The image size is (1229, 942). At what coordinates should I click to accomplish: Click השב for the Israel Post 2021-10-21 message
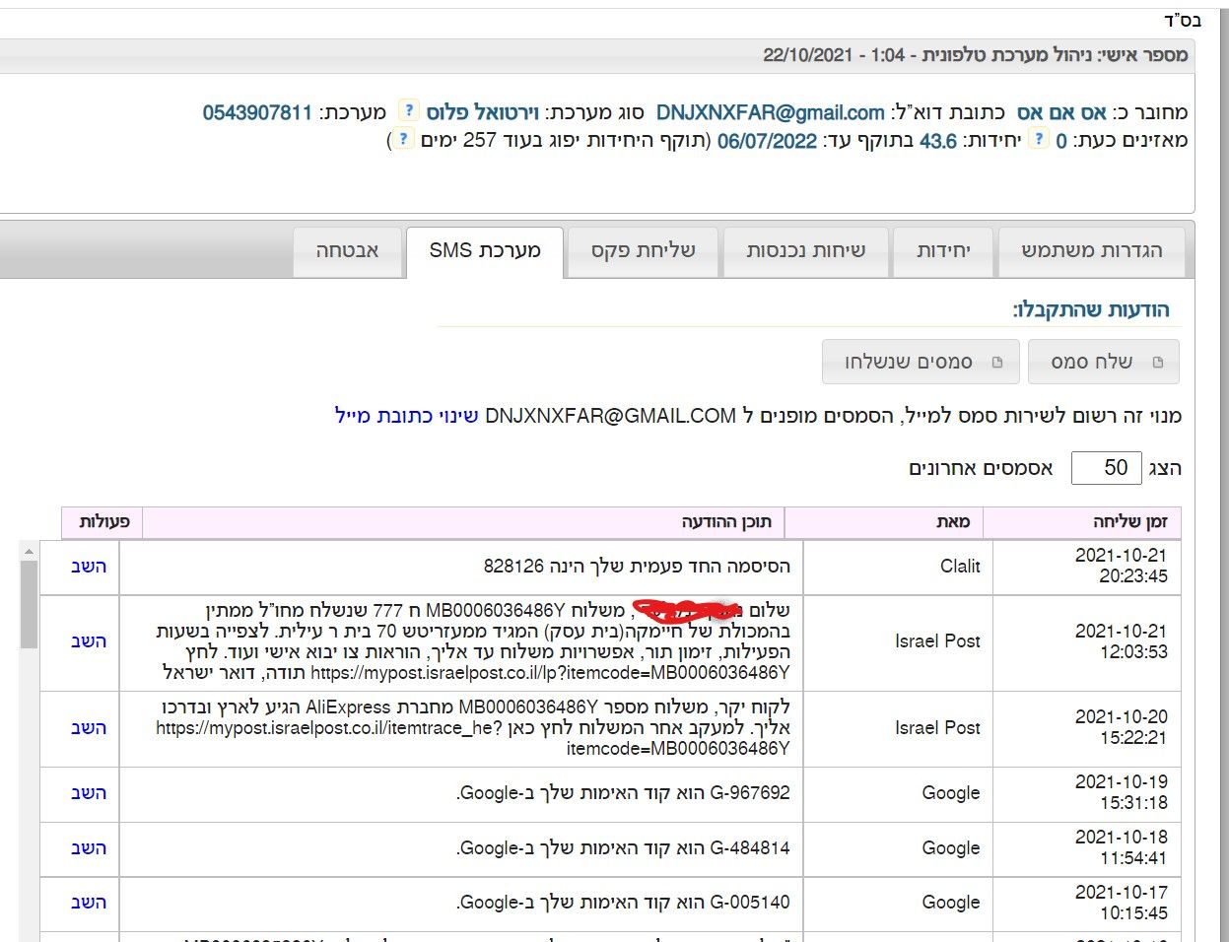[x=89, y=641]
